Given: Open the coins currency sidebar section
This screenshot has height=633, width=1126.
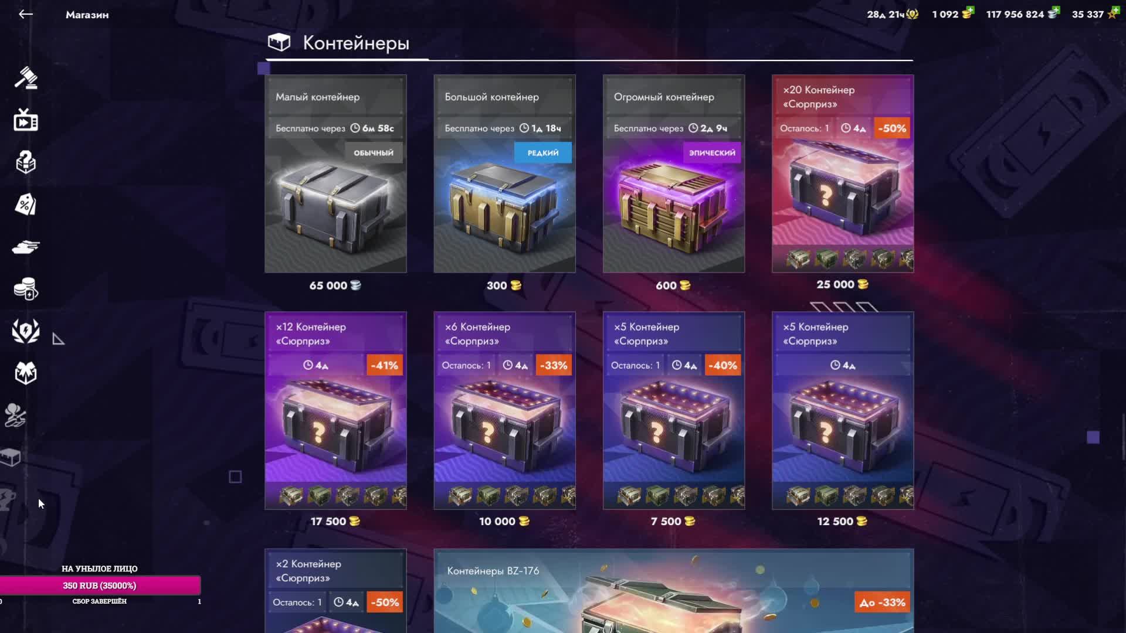Looking at the screenshot, I should (26, 289).
